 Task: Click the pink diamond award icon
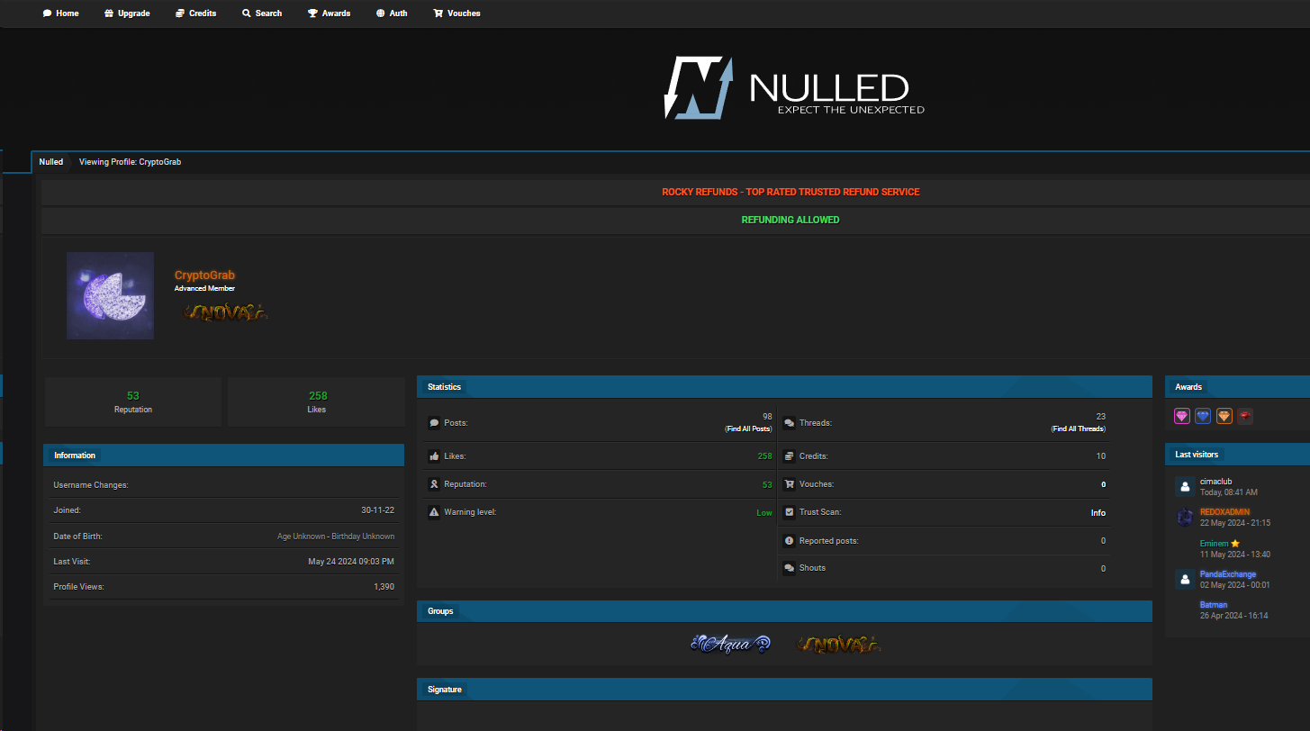coord(1182,416)
